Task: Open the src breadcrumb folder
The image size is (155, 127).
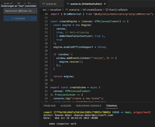Action: (x=44, y=10)
